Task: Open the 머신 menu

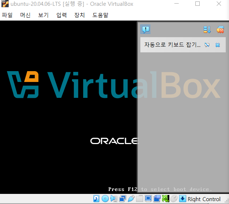Action: (25, 15)
